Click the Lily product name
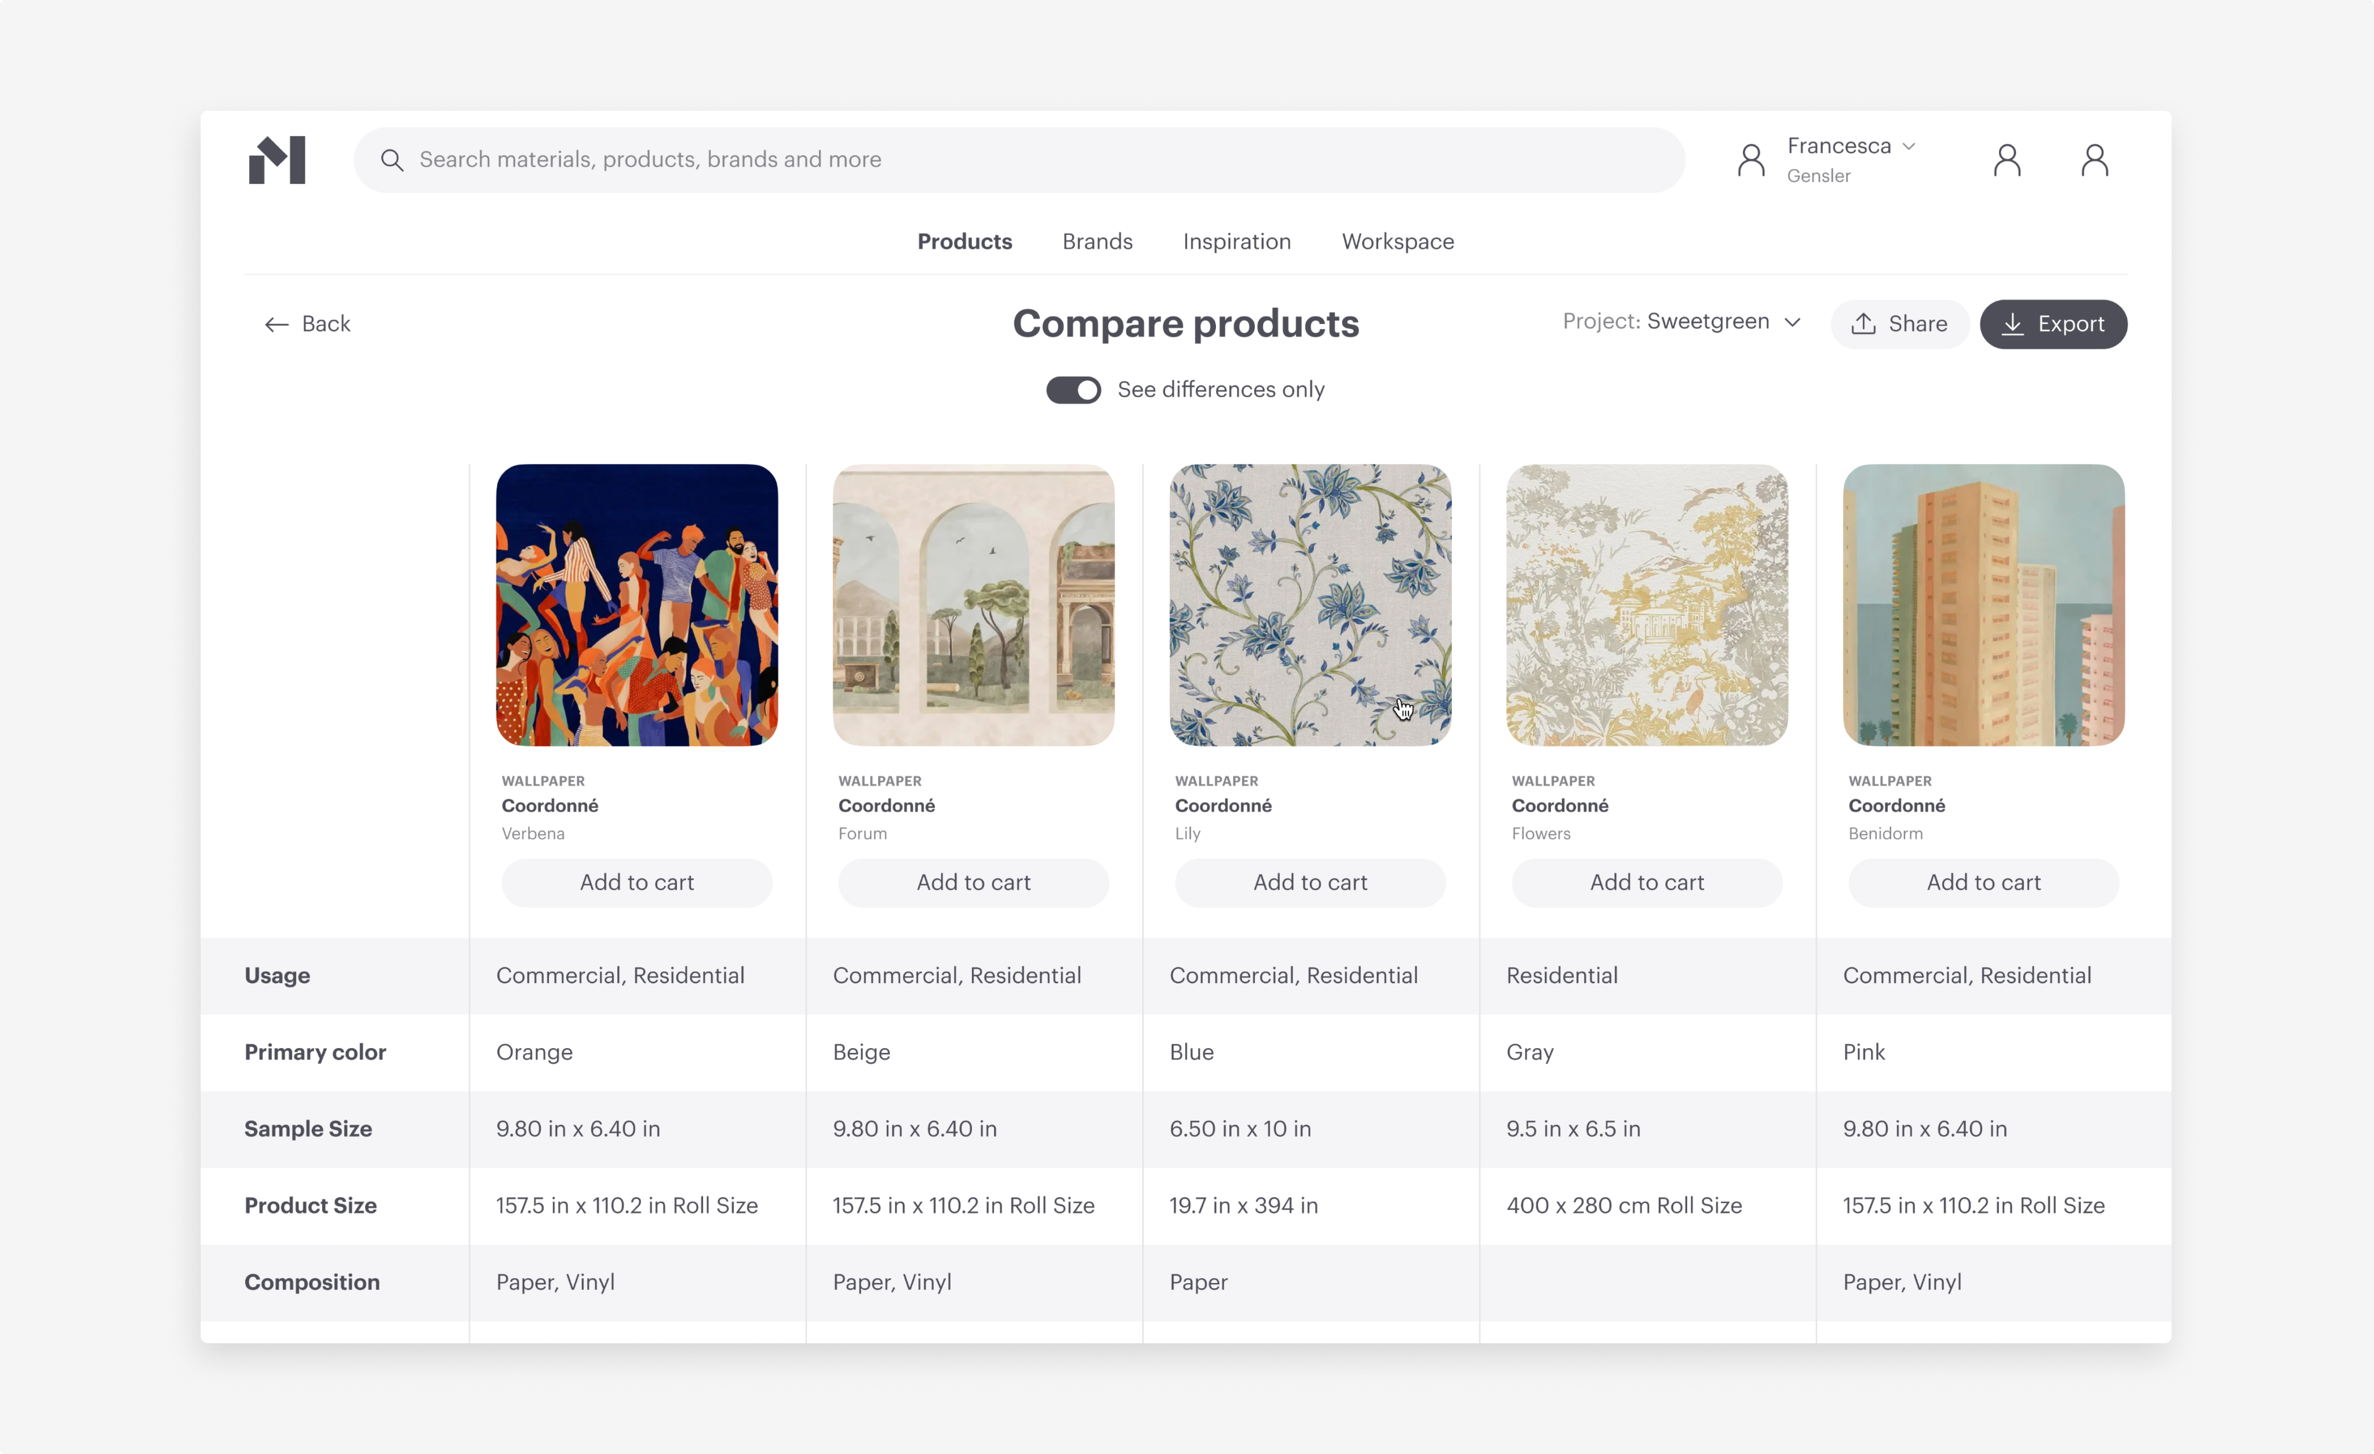The height and width of the screenshot is (1454, 2374). tap(1188, 834)
